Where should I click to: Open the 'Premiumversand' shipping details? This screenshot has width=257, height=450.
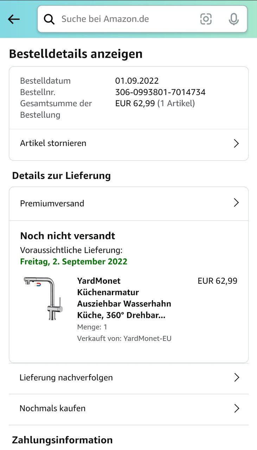point(52,204)
